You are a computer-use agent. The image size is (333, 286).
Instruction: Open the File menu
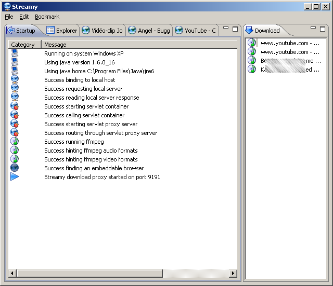[9, 17]
